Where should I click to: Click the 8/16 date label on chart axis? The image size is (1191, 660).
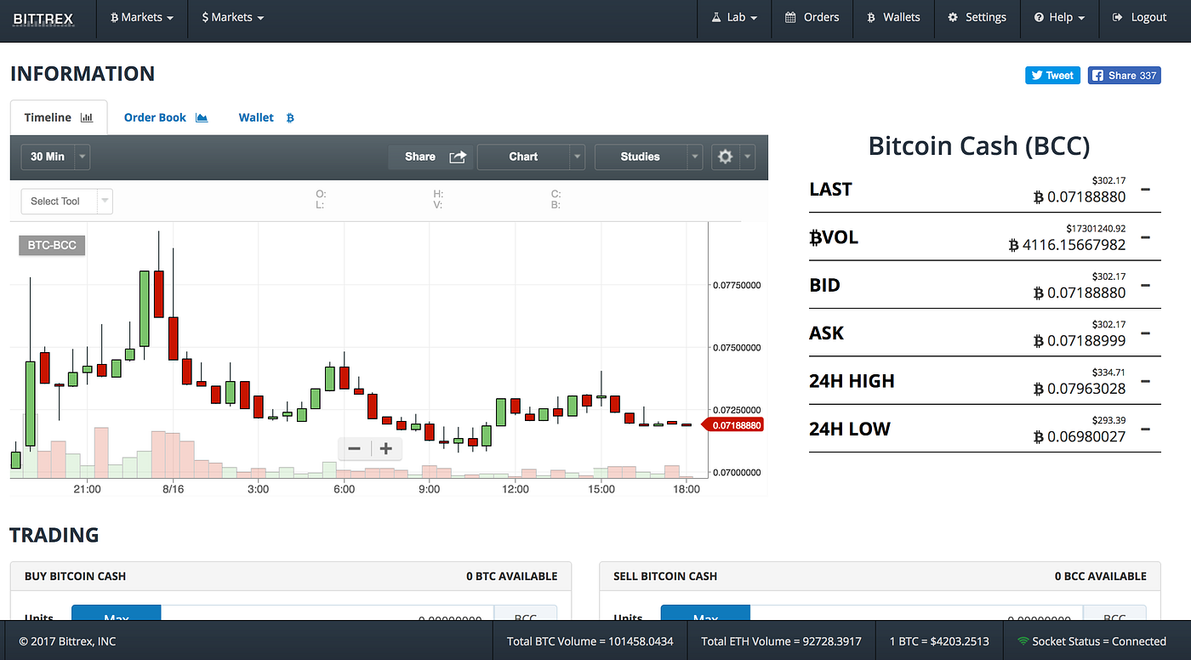[x=174, y=489]
